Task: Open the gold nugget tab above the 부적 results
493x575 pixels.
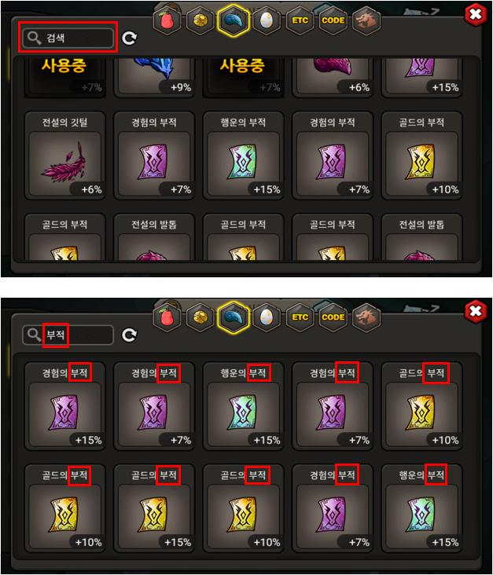Action: pos(200,317)
